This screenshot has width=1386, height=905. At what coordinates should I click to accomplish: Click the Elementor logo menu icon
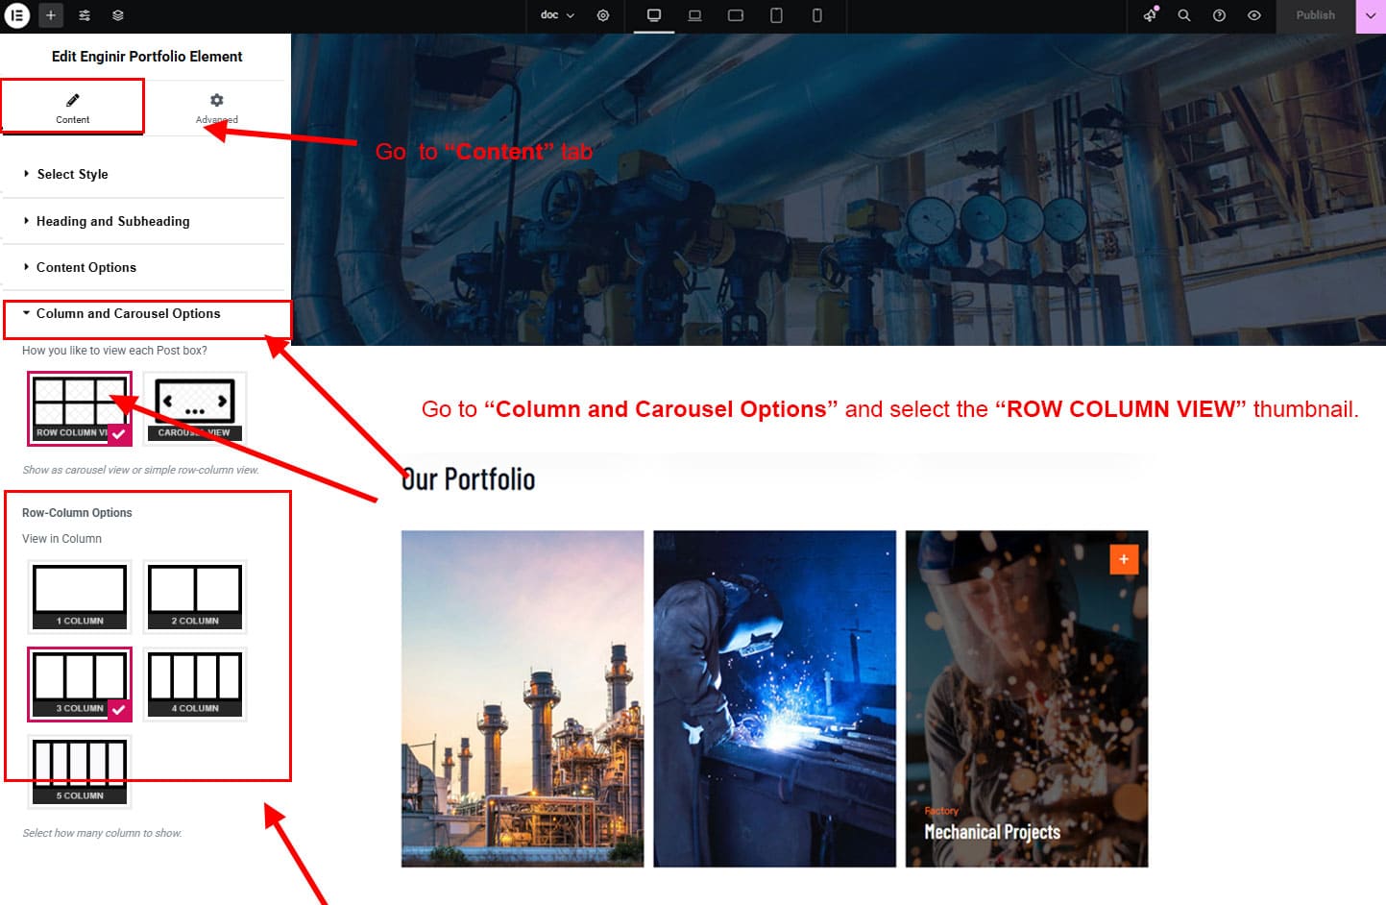[17, 15]
